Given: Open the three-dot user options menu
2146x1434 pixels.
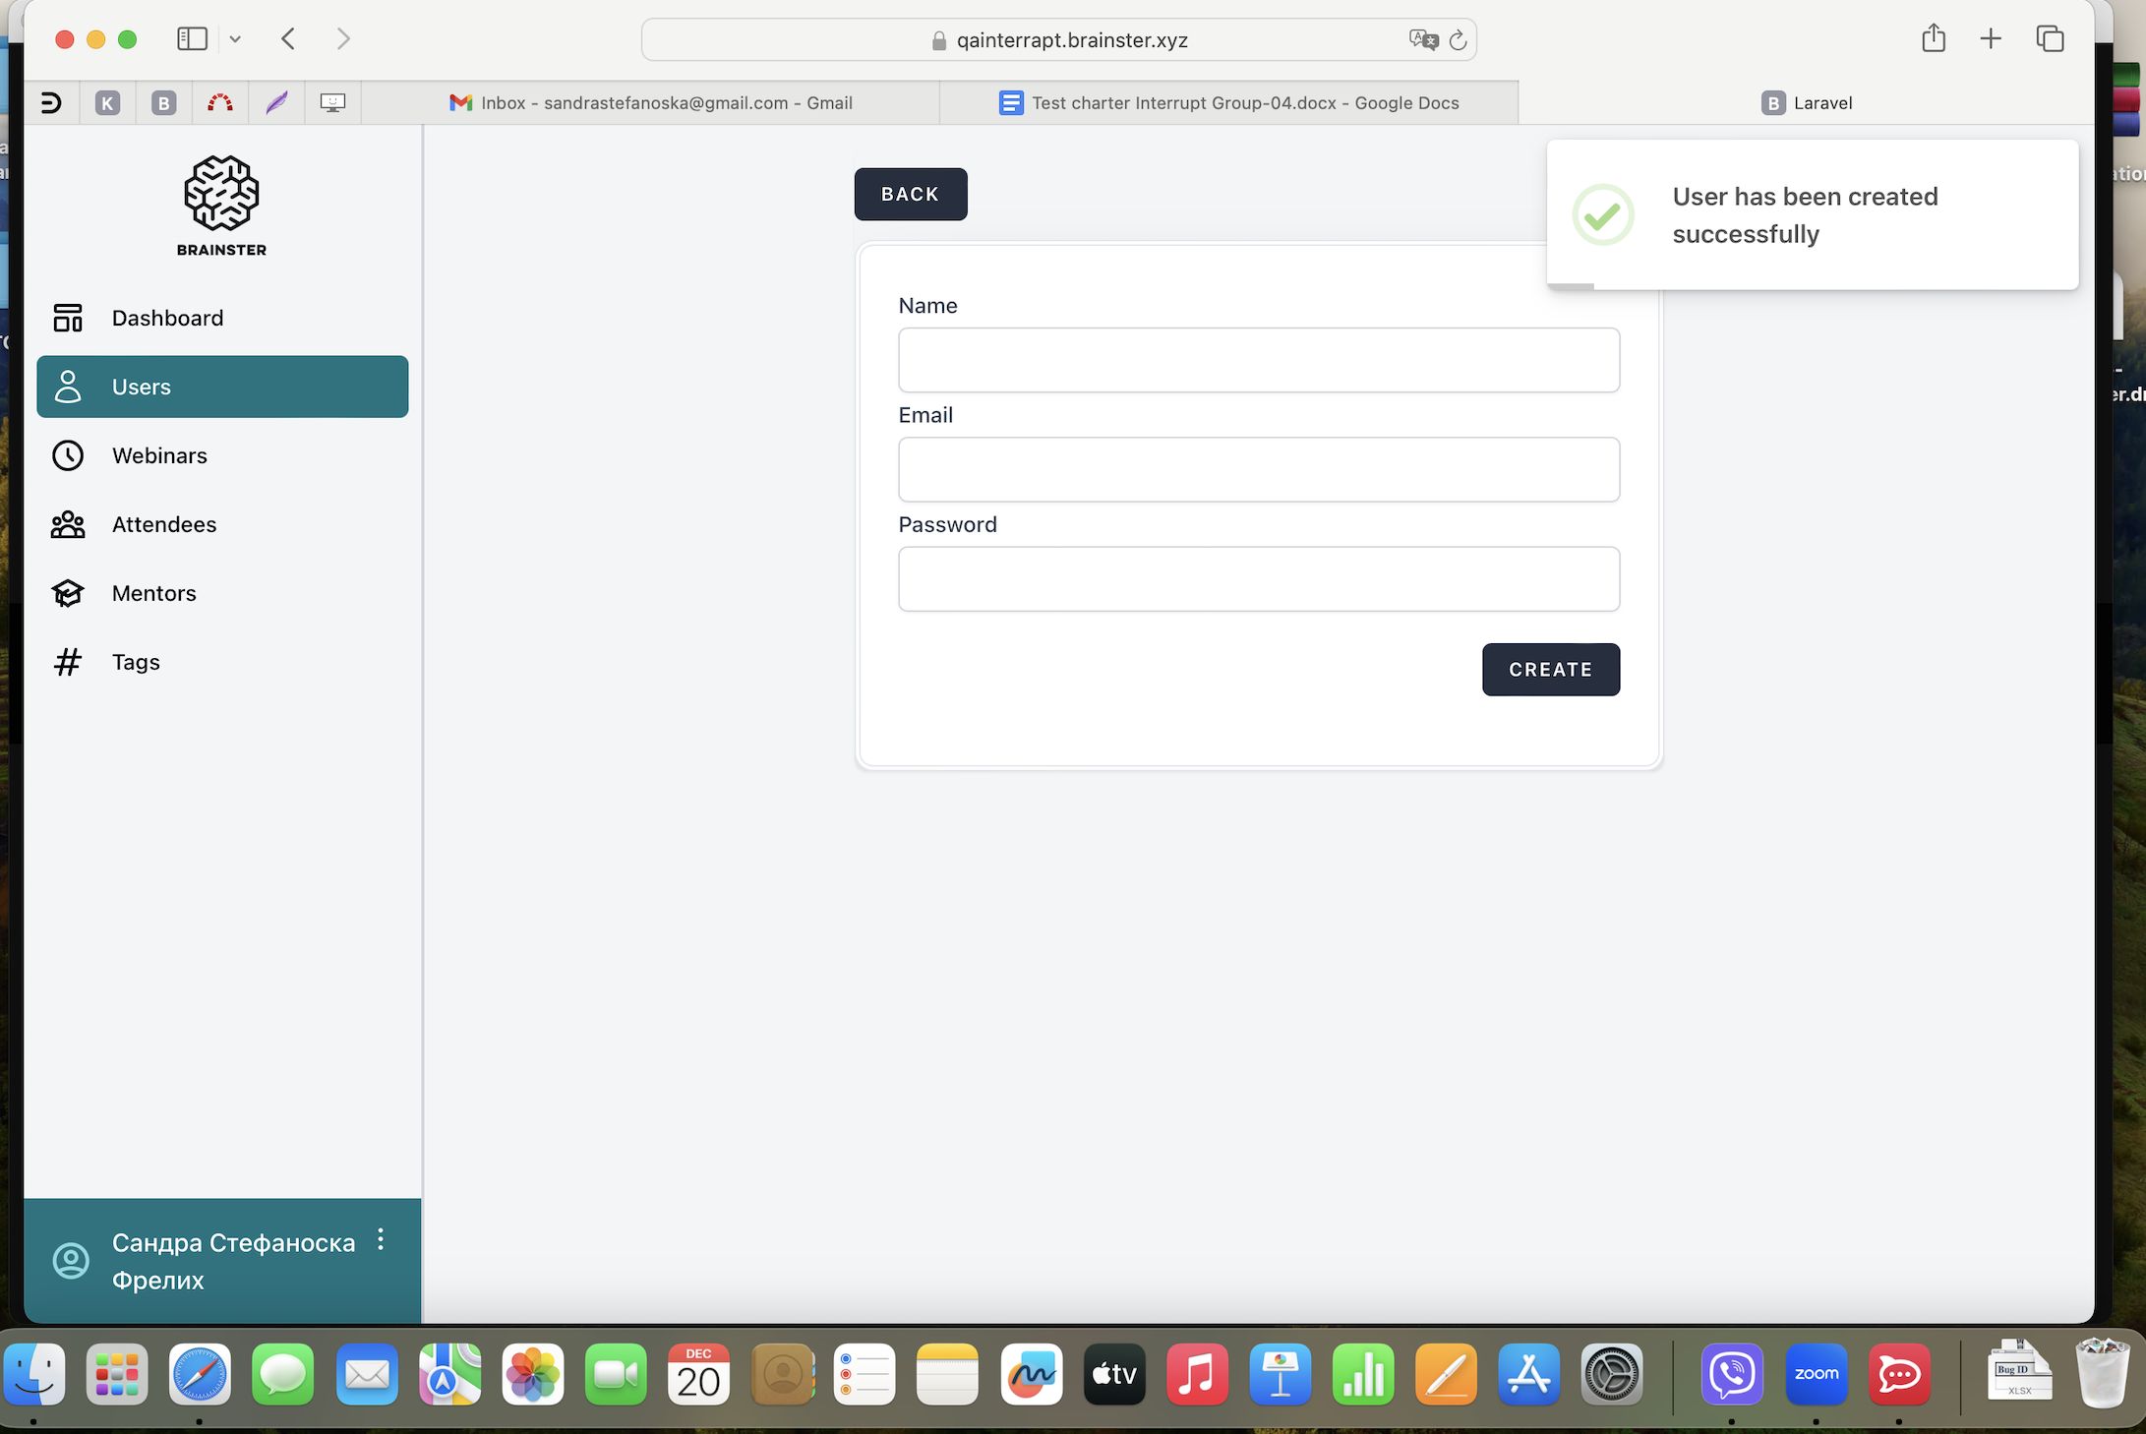Looking at the screenshot, I should (381, 1240).
